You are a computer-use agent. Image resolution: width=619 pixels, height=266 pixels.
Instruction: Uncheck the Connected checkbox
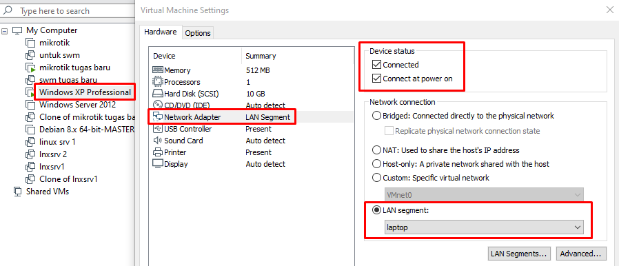pos(376,65)
